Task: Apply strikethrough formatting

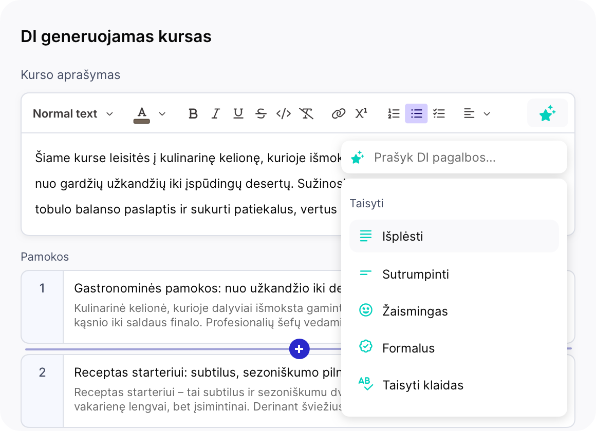Action: click(261, 113)
